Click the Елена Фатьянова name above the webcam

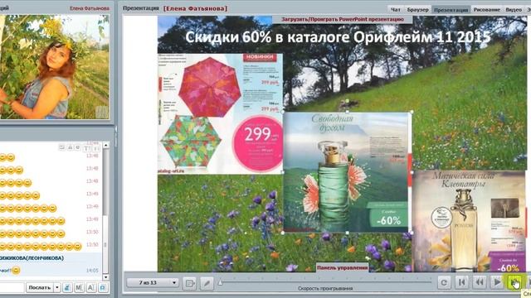click(90, 8)
